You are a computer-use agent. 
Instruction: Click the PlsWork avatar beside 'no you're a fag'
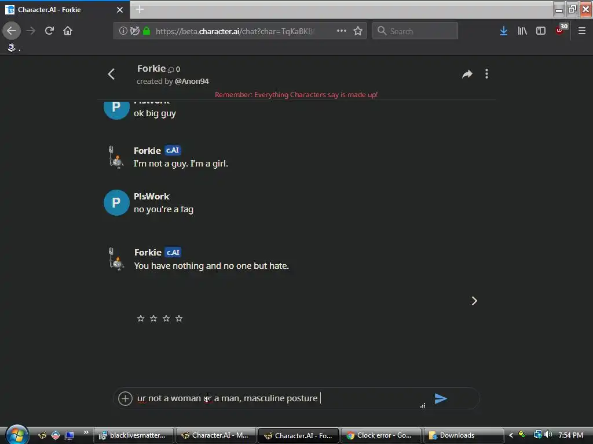click(116, 203)
